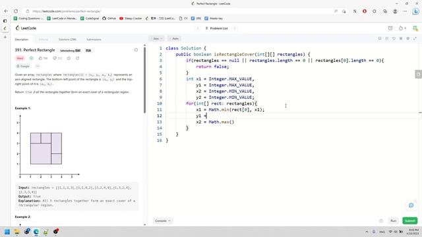The image size is (422, 237).
Task: Click the editor bookmark icon
Action: [x=380, y=38]
